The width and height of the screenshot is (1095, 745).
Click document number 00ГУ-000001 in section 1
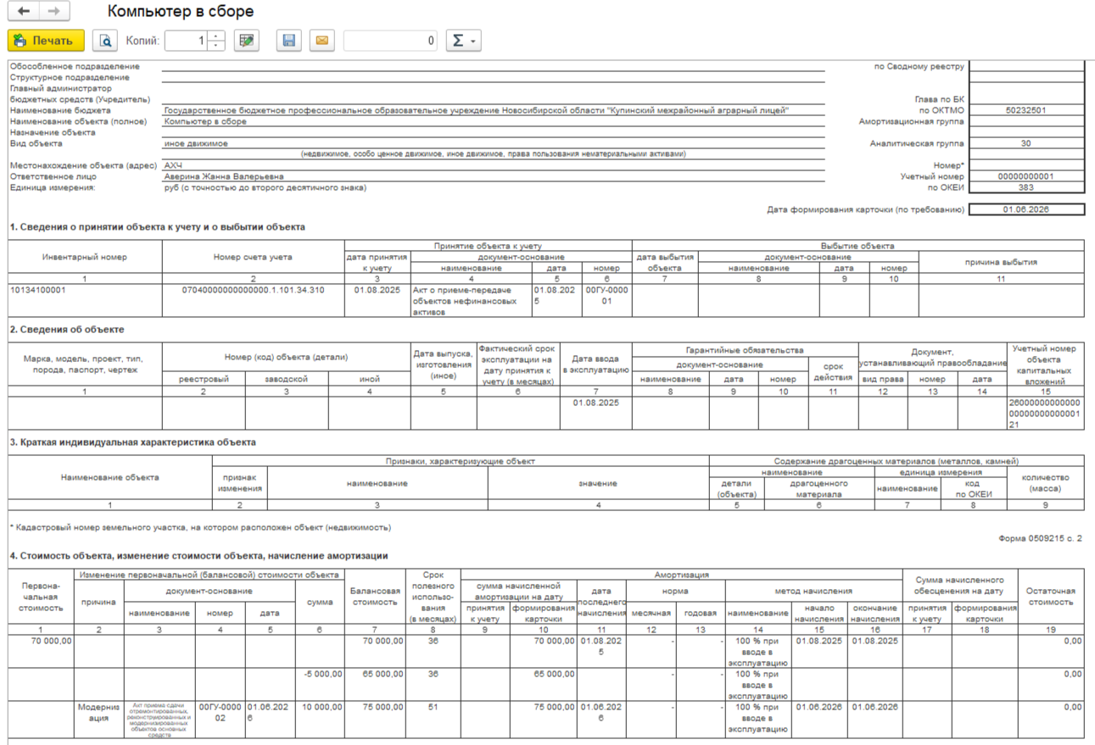coord(606,302)
